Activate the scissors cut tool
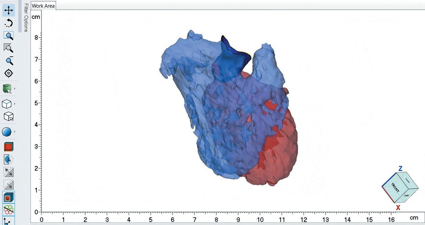This screenshot has width=425, height=225. (x=9, y=159)
